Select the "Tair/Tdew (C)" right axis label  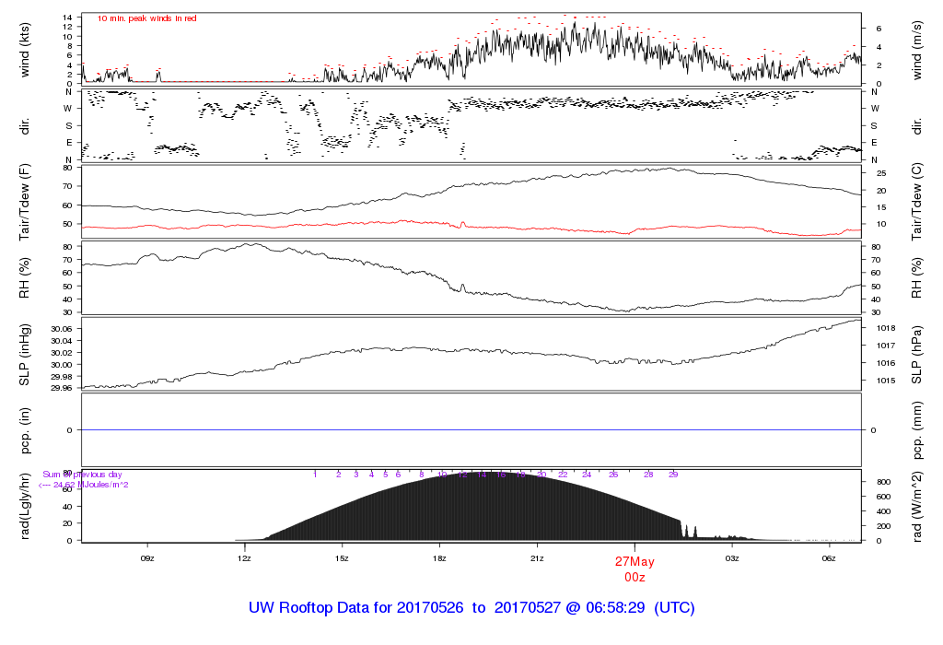point(917,202)
